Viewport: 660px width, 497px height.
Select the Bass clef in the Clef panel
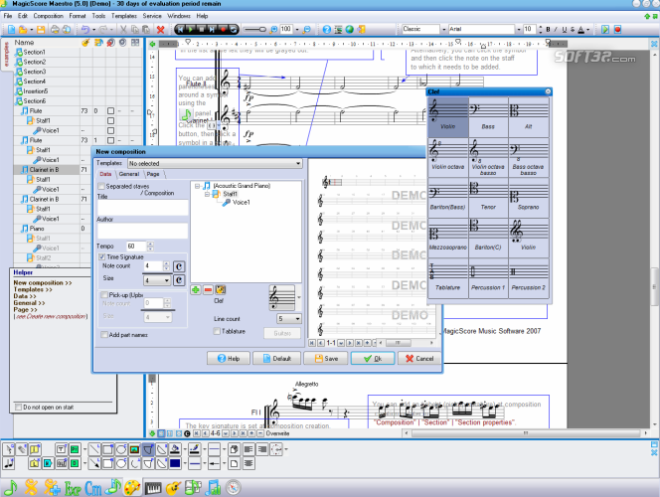click(x=488, y=117)
